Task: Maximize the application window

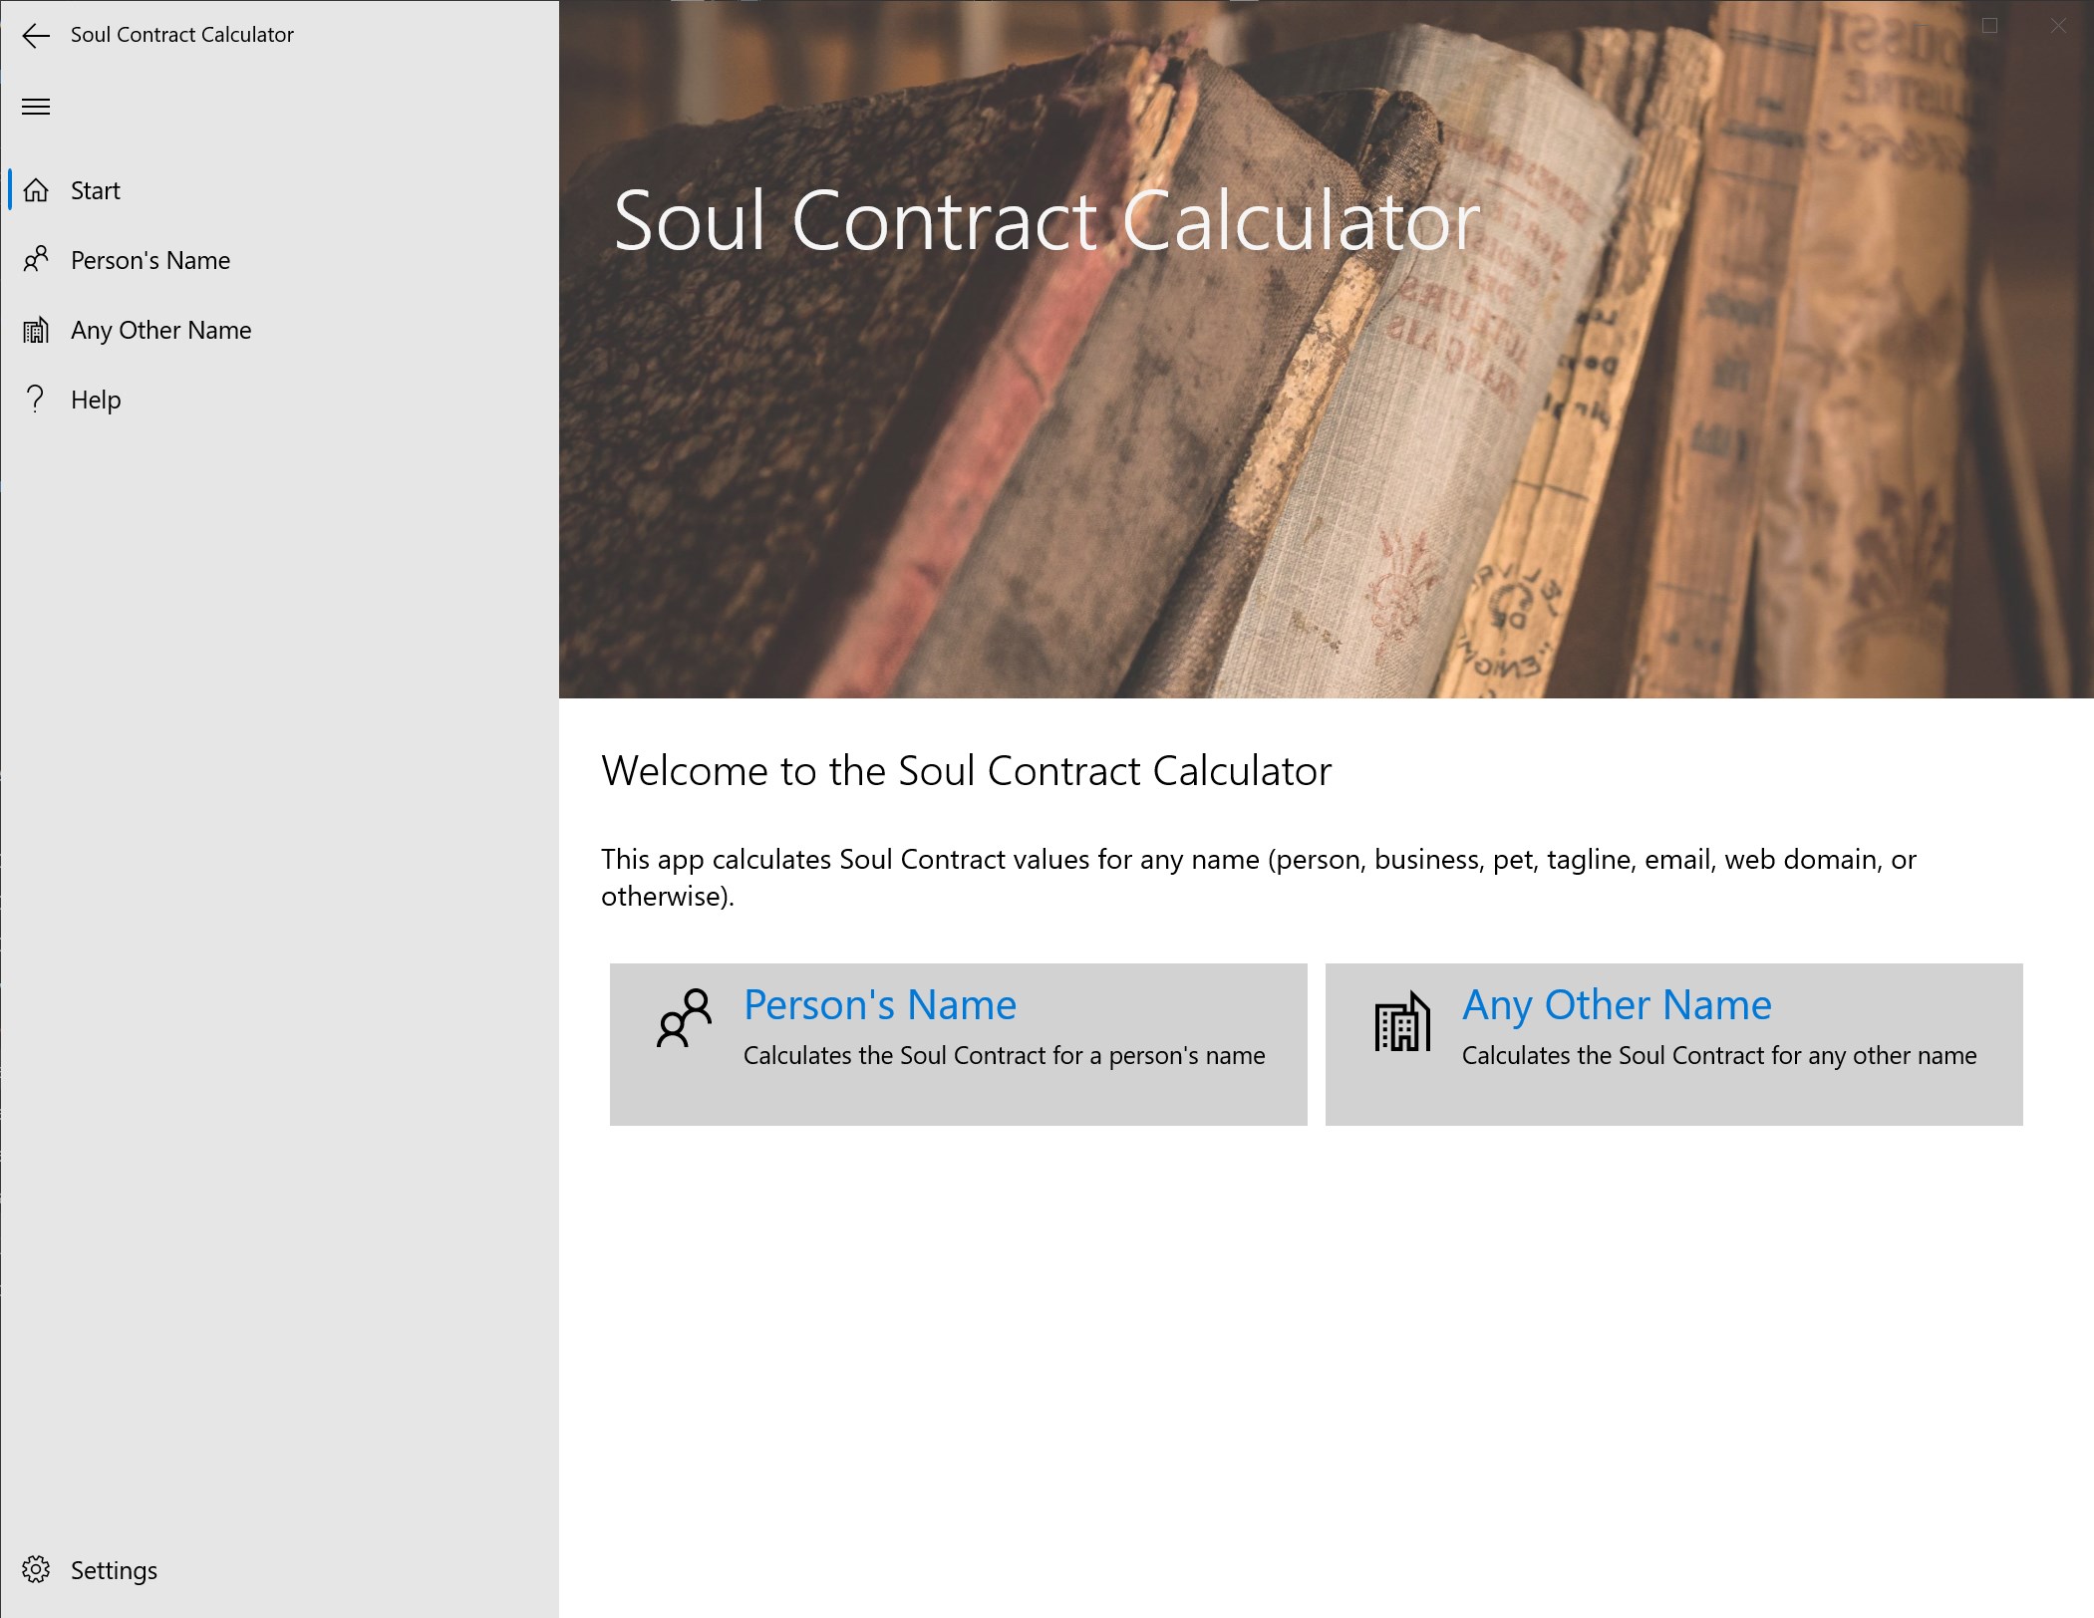Action: pos(1990,26)
